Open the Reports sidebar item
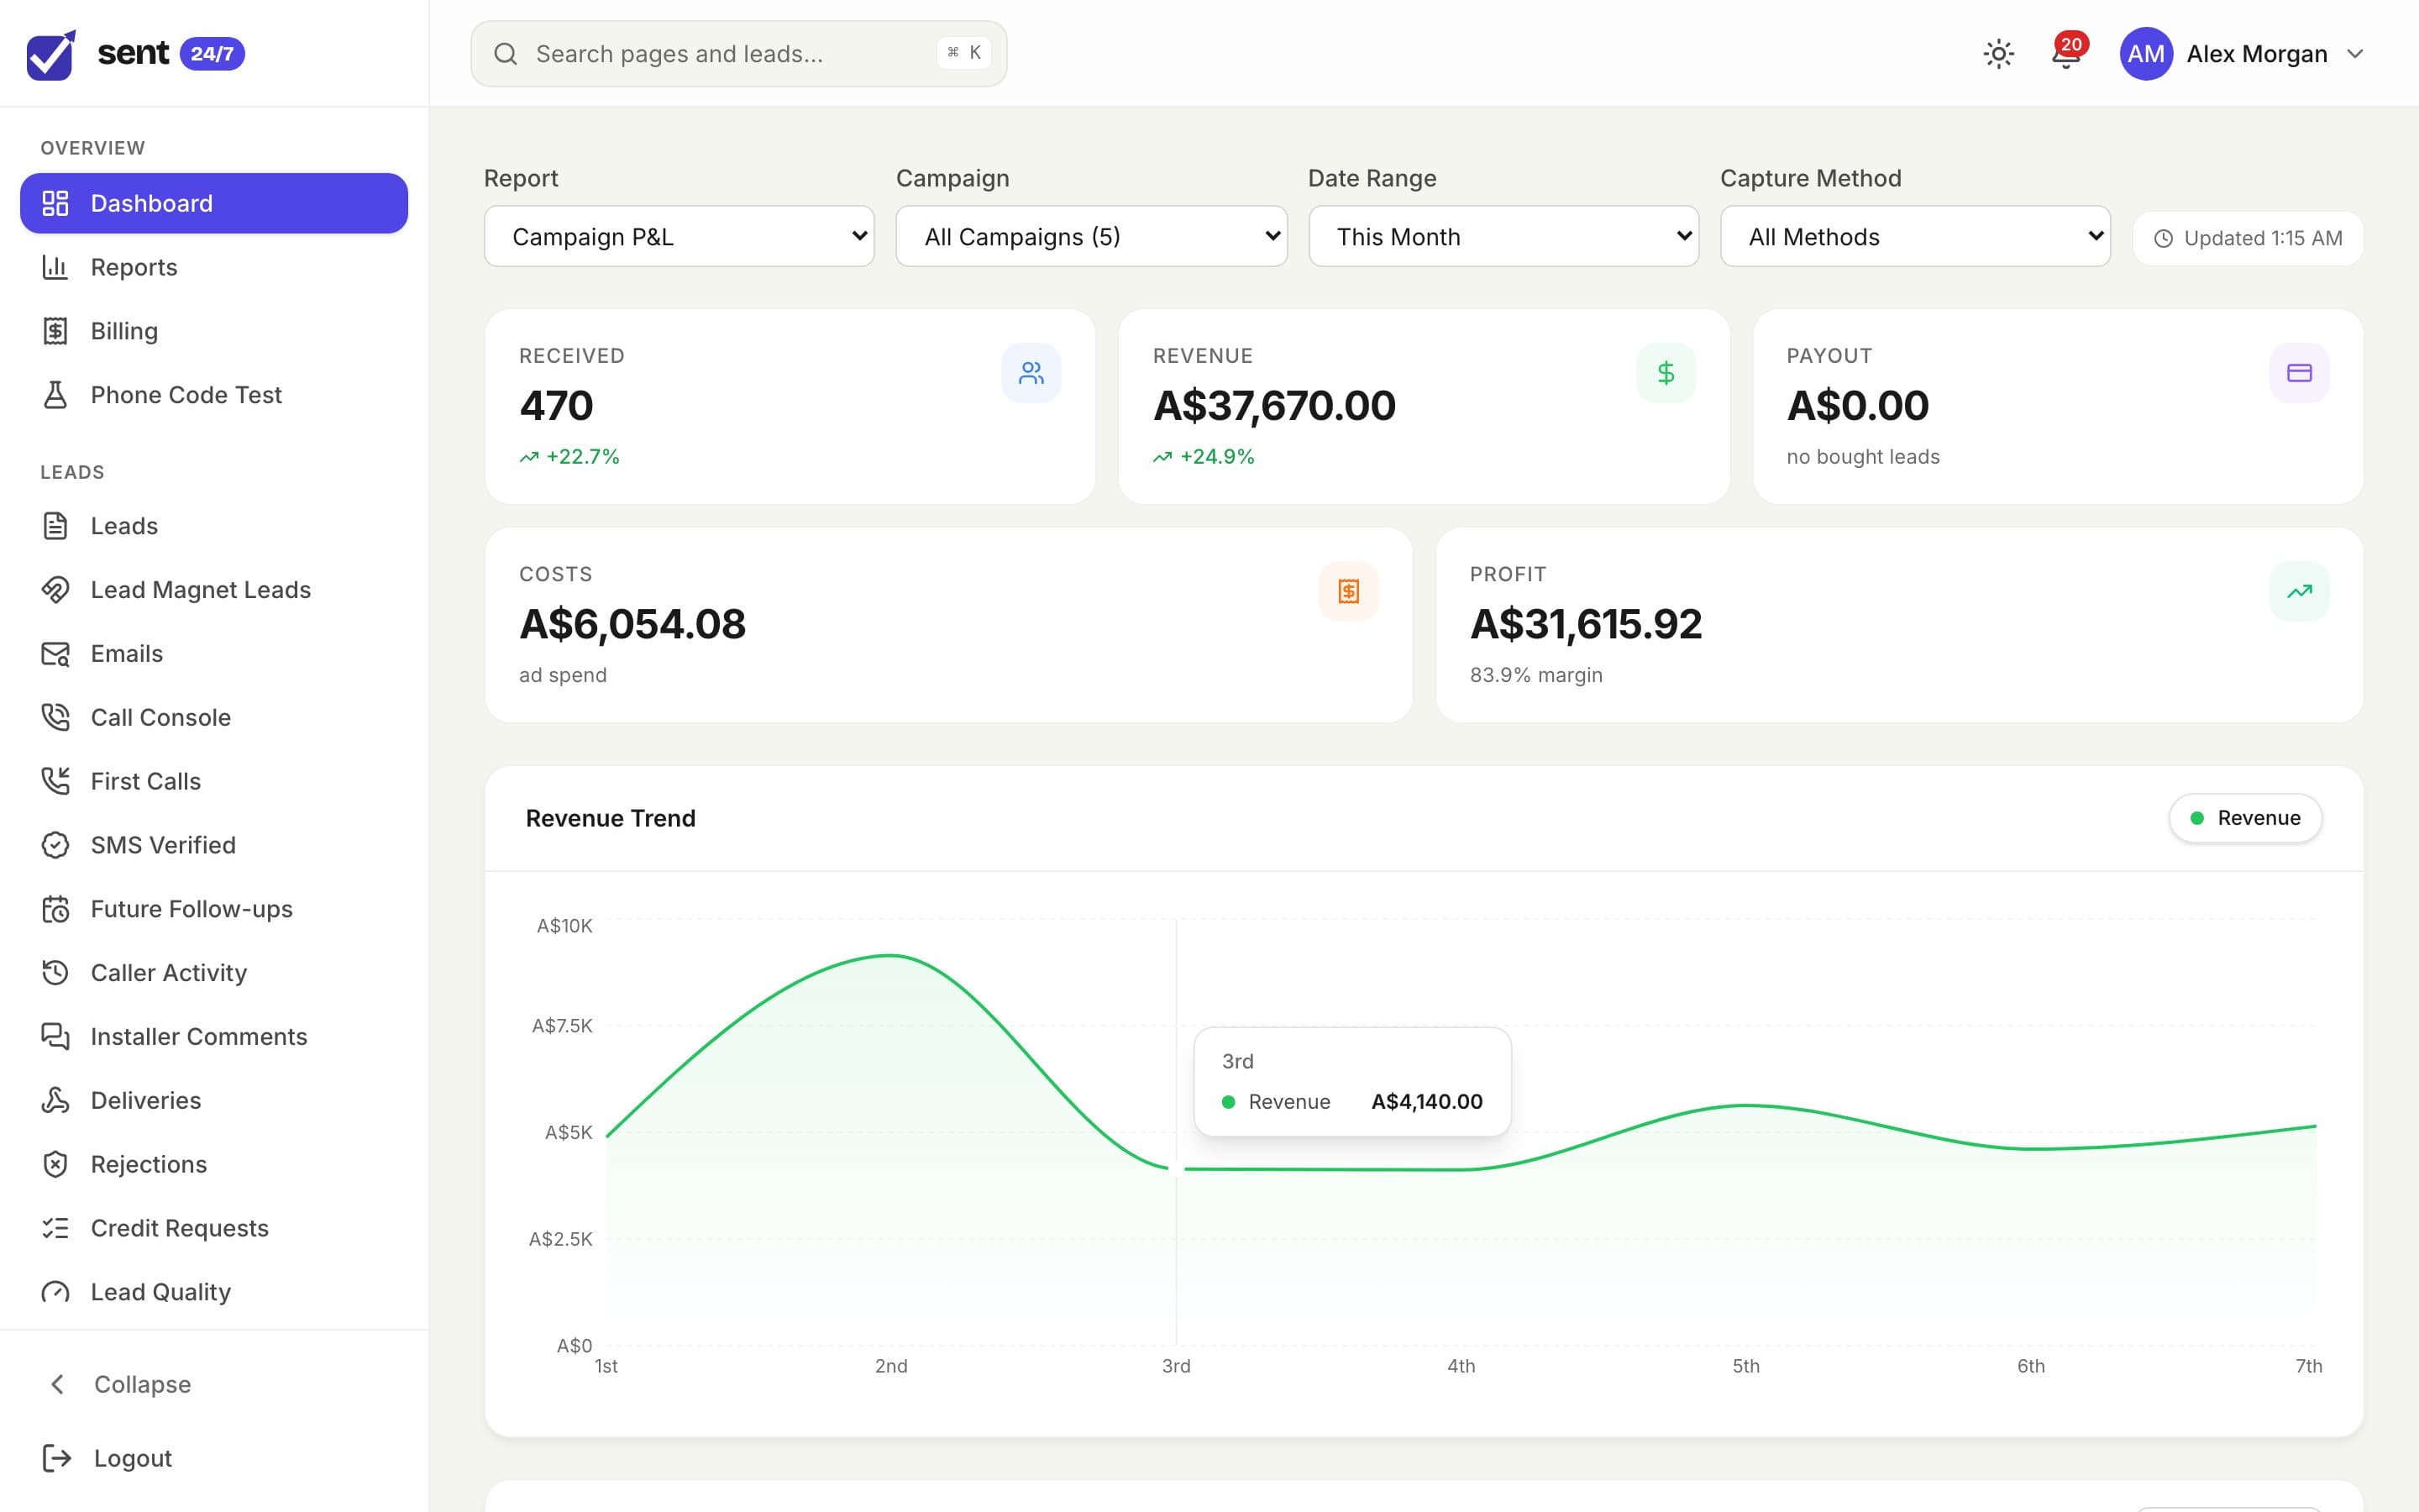 (214, 267)
